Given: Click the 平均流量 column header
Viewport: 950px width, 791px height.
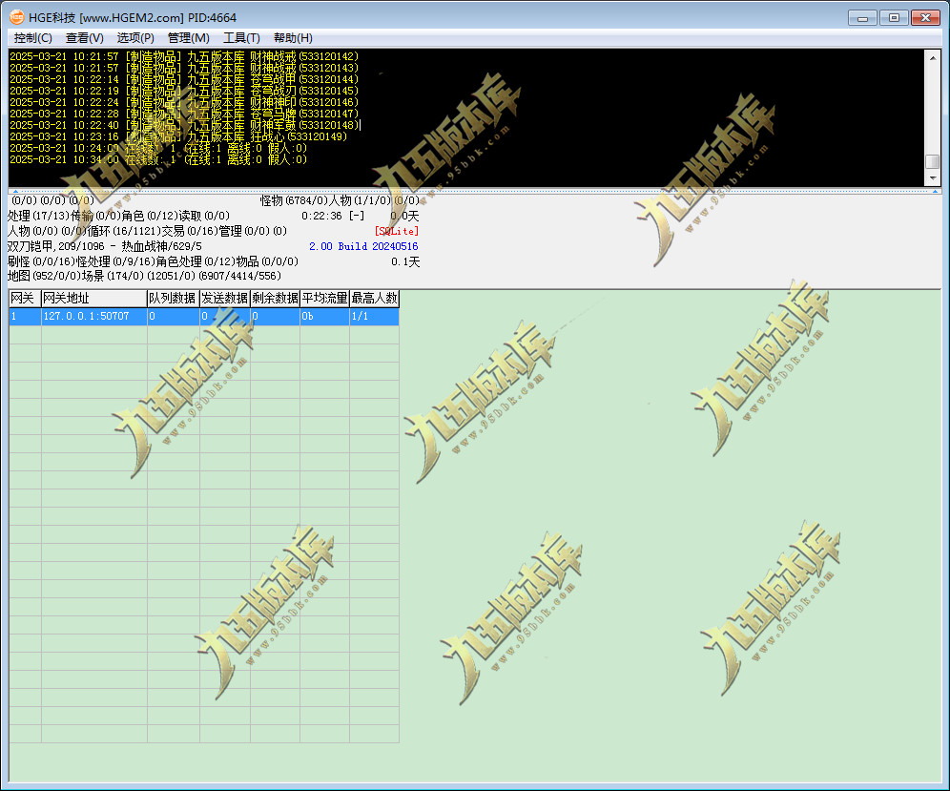Looking at the screenshot, I should pyautogui.click(x=324, y=299).
